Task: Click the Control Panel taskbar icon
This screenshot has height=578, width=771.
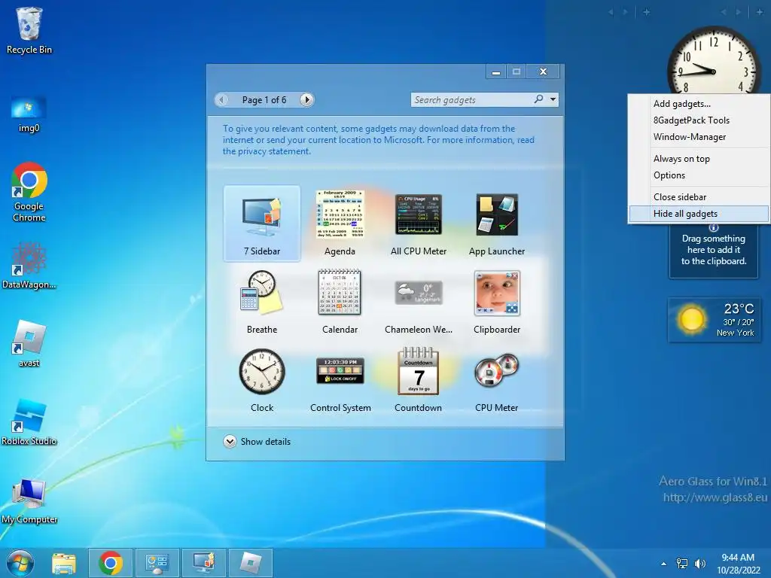Action: click(x=157, y=563)
